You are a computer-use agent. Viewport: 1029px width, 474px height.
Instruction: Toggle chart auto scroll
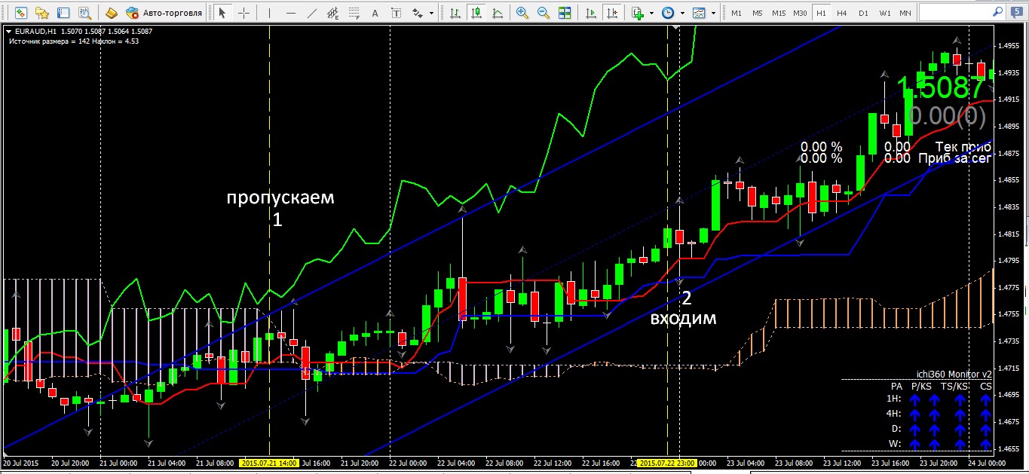[592, 13]
